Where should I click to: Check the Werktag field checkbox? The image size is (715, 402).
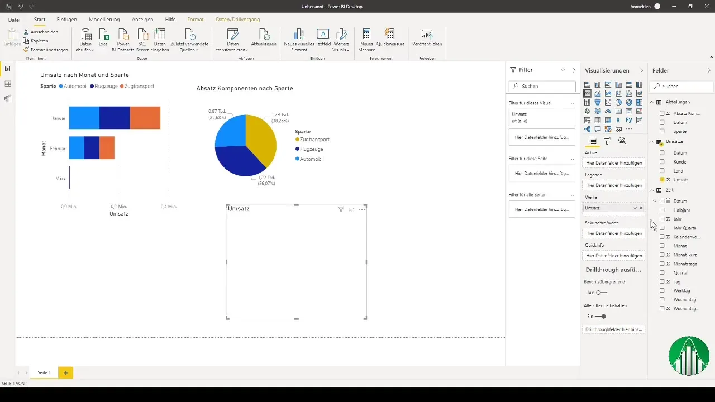[x=662, y=290]
